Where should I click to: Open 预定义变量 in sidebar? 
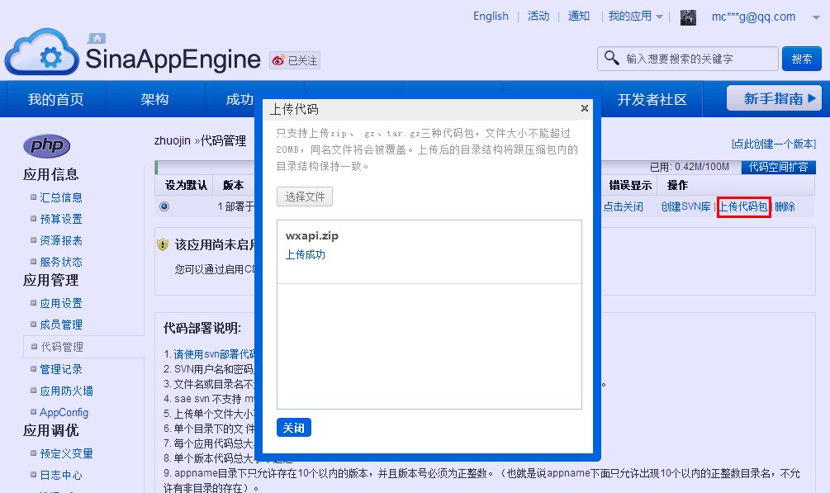pyautogui.click(x=66, y=454)
